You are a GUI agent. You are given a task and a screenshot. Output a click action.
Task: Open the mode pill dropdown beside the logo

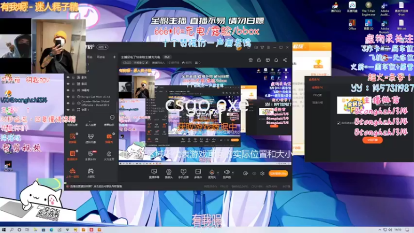tap(102, 47)
